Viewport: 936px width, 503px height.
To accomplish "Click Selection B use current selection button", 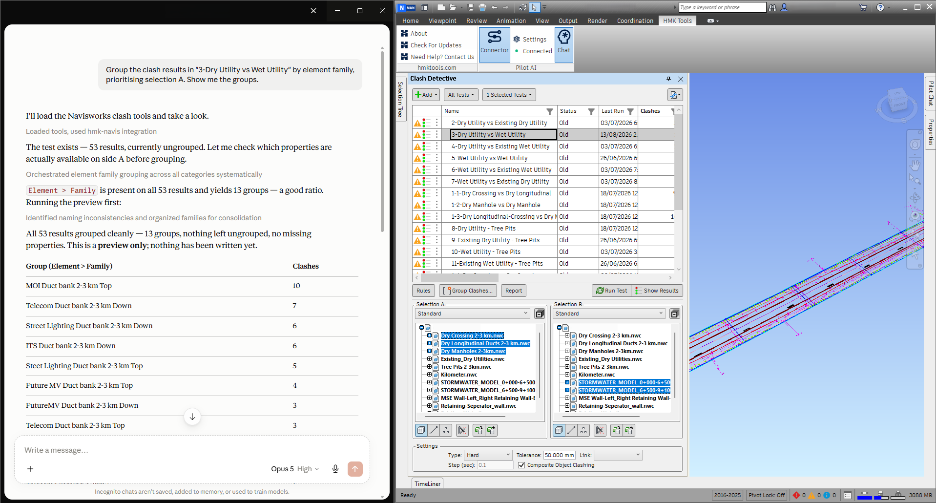I will pyautogui.click(x=617, y=430).
